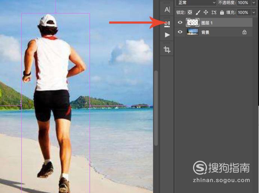The image size is (259, 193).
Task: Open the Actions panel play icon
Action: 167,35
